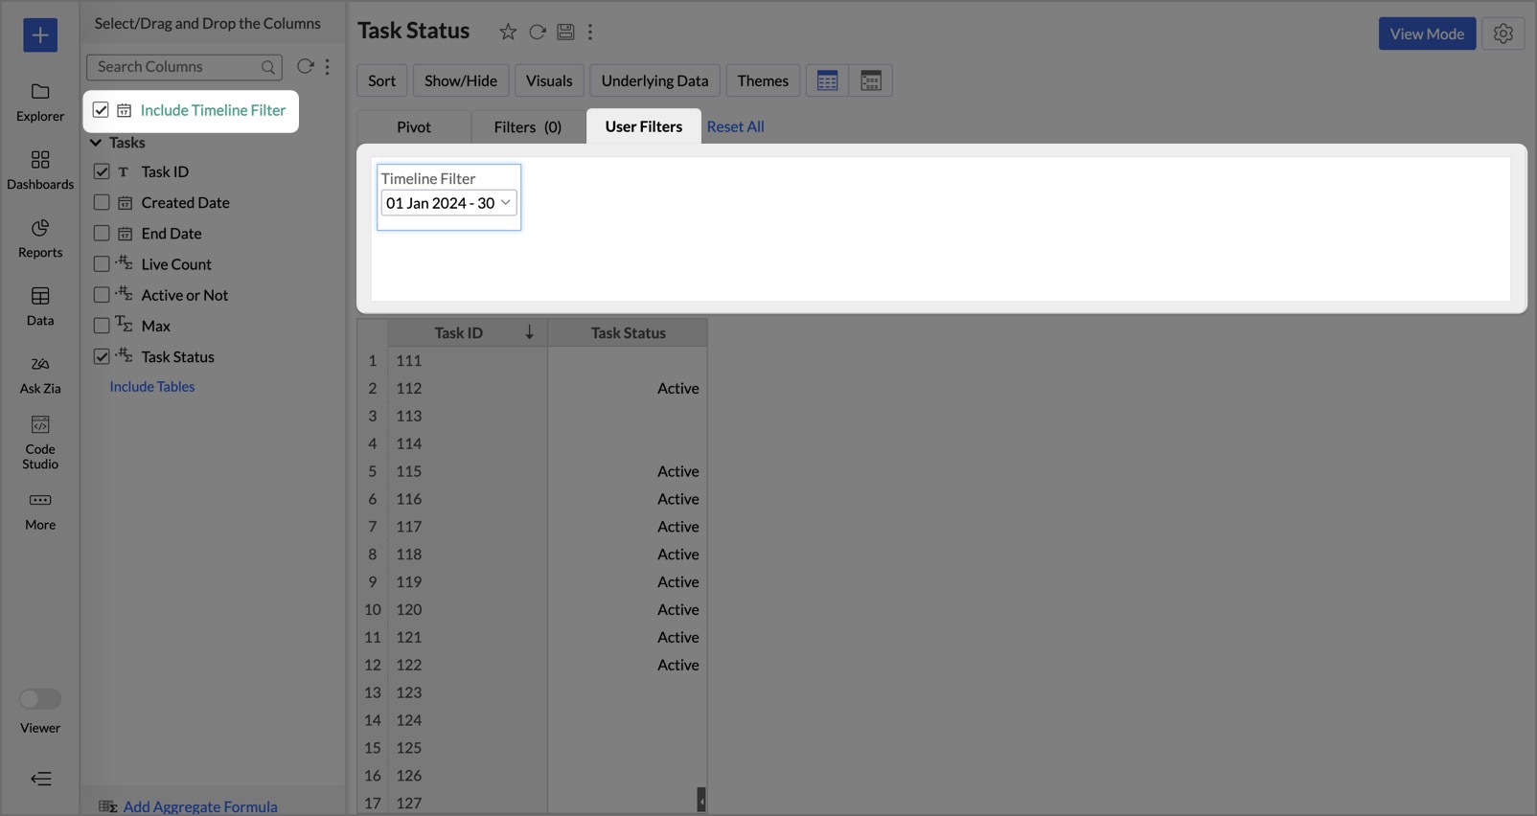The height and width of the screenshot is (816, 1537).
Task: Mark Task Status report as favorite
Action: click(508, 32)
